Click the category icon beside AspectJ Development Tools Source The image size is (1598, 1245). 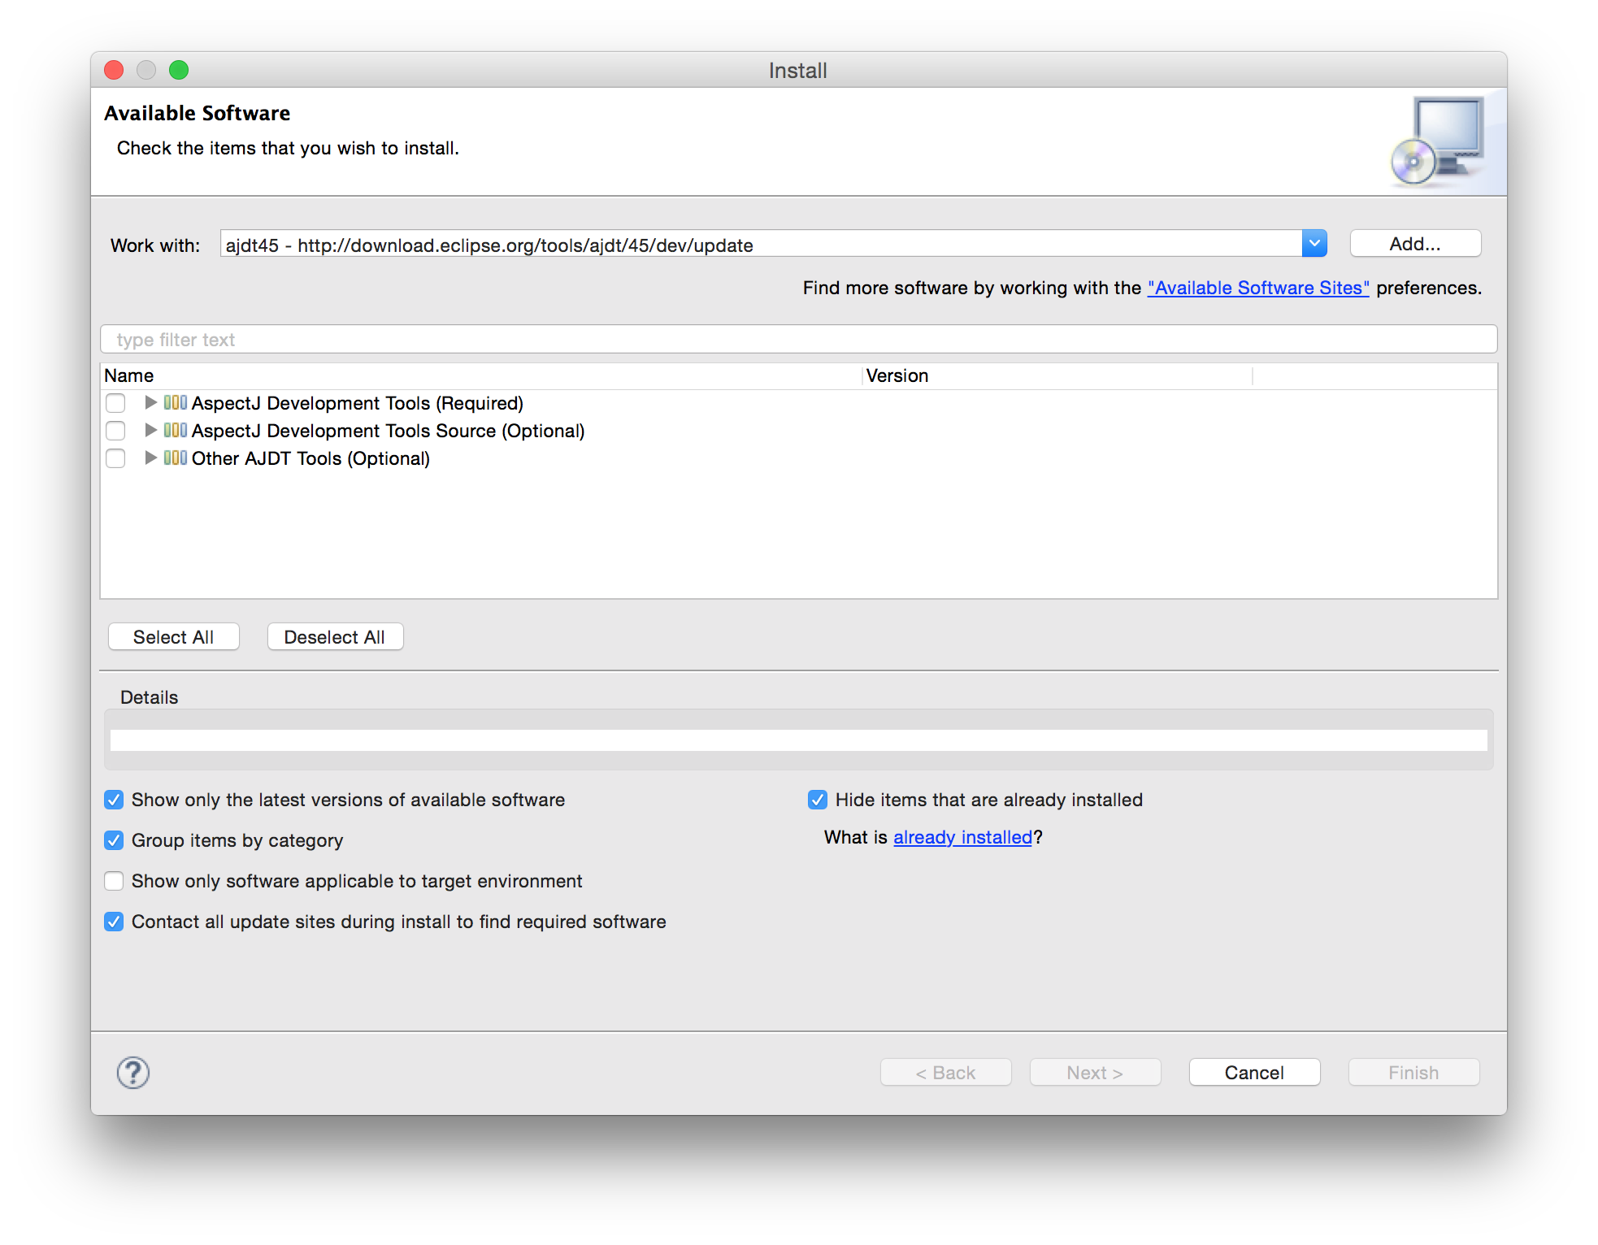pos(176,431)
